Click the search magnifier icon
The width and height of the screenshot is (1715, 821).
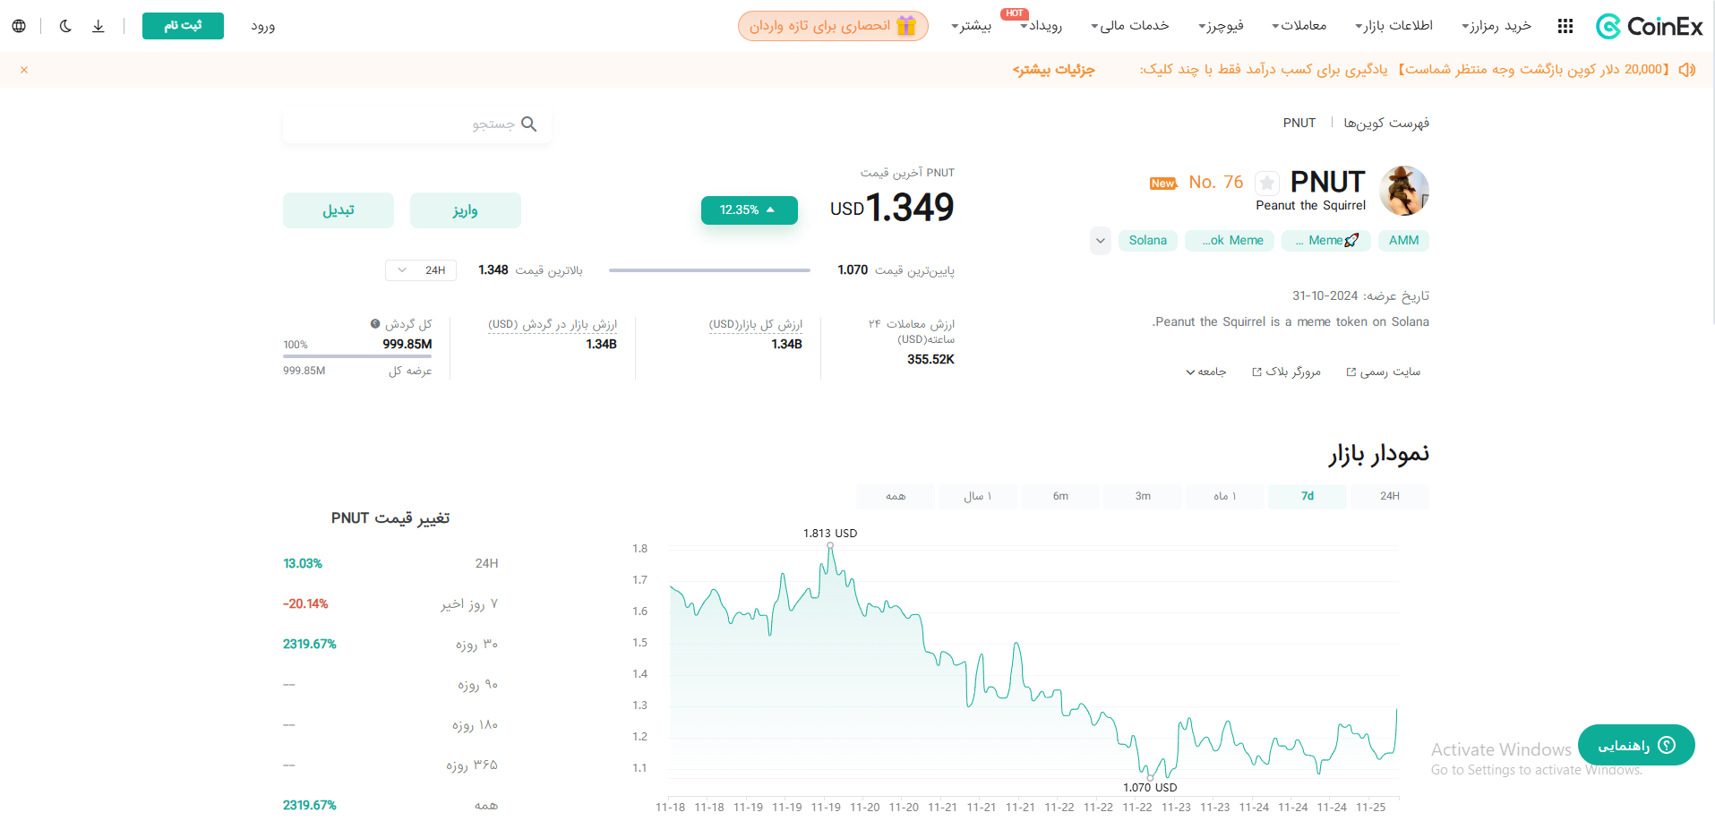click(x=529, y=124)
